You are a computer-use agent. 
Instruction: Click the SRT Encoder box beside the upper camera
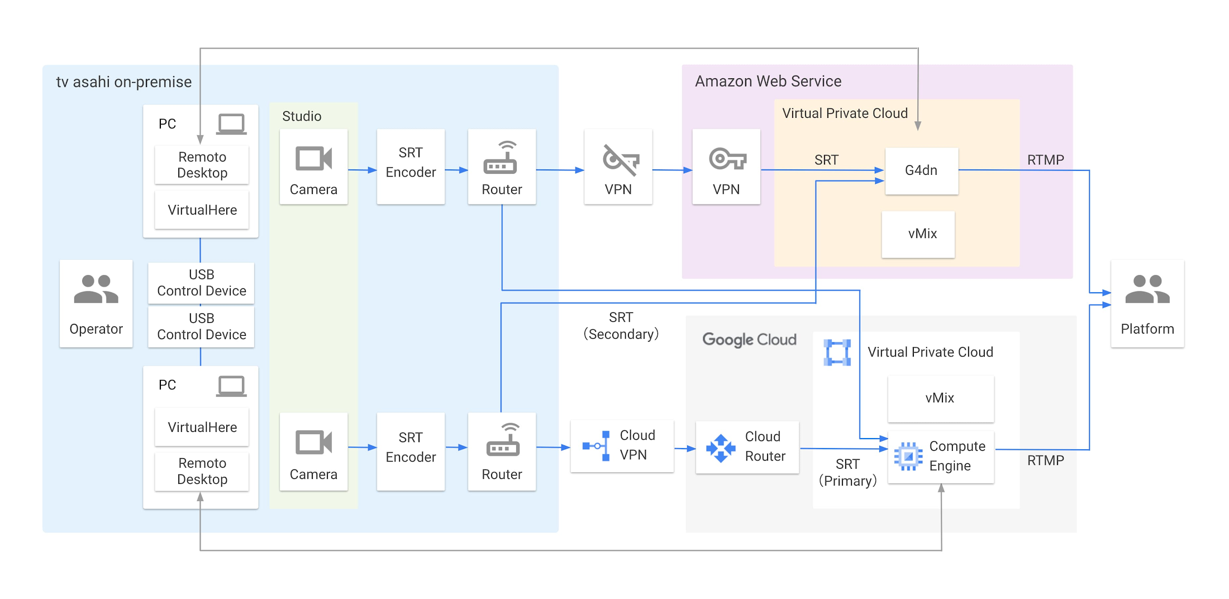411,167
